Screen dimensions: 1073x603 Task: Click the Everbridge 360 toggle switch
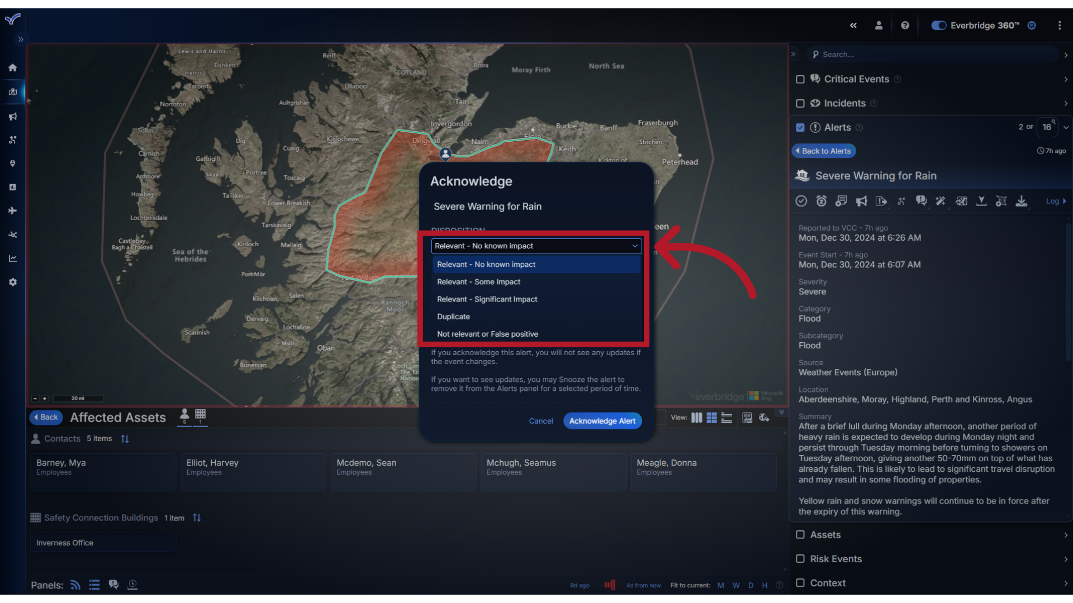click(937, 25)
